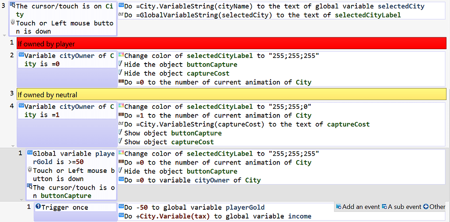Viewport: 450px width, 222px height.
Task: Click the mouse icon in the top event's condition
Action: pyautogui.click(x=12, y=22)
